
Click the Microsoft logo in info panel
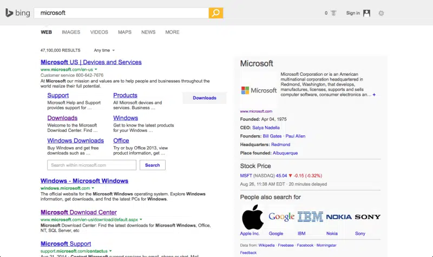[x=259, y=90]
